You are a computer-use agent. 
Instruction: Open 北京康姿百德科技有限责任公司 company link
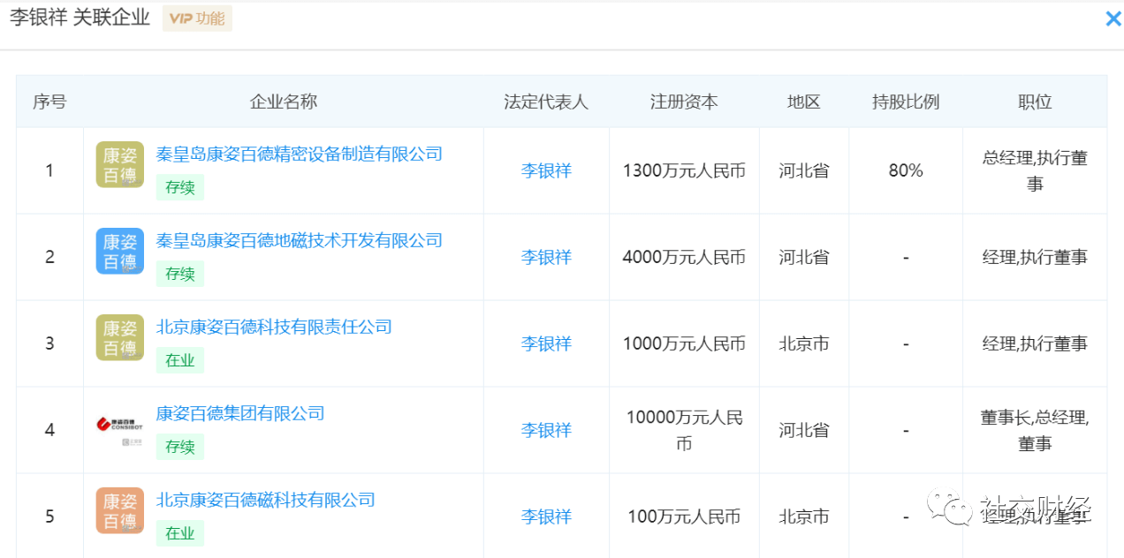[274, 328]
